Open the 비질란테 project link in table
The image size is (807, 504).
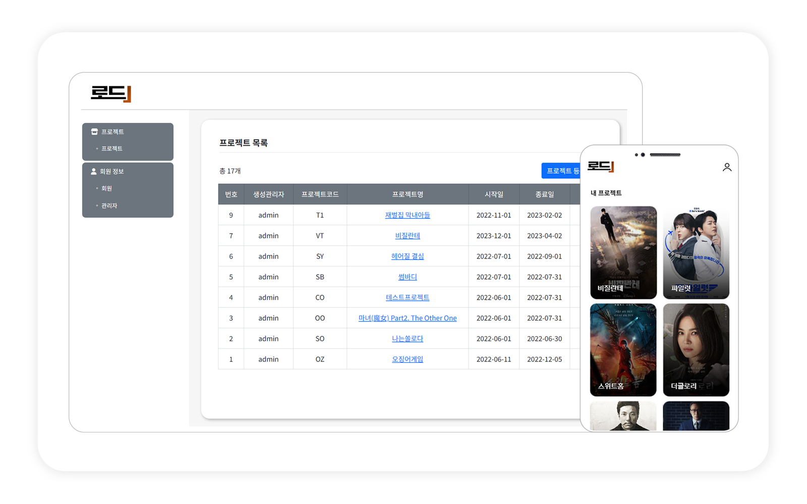(x=408, y=236)
